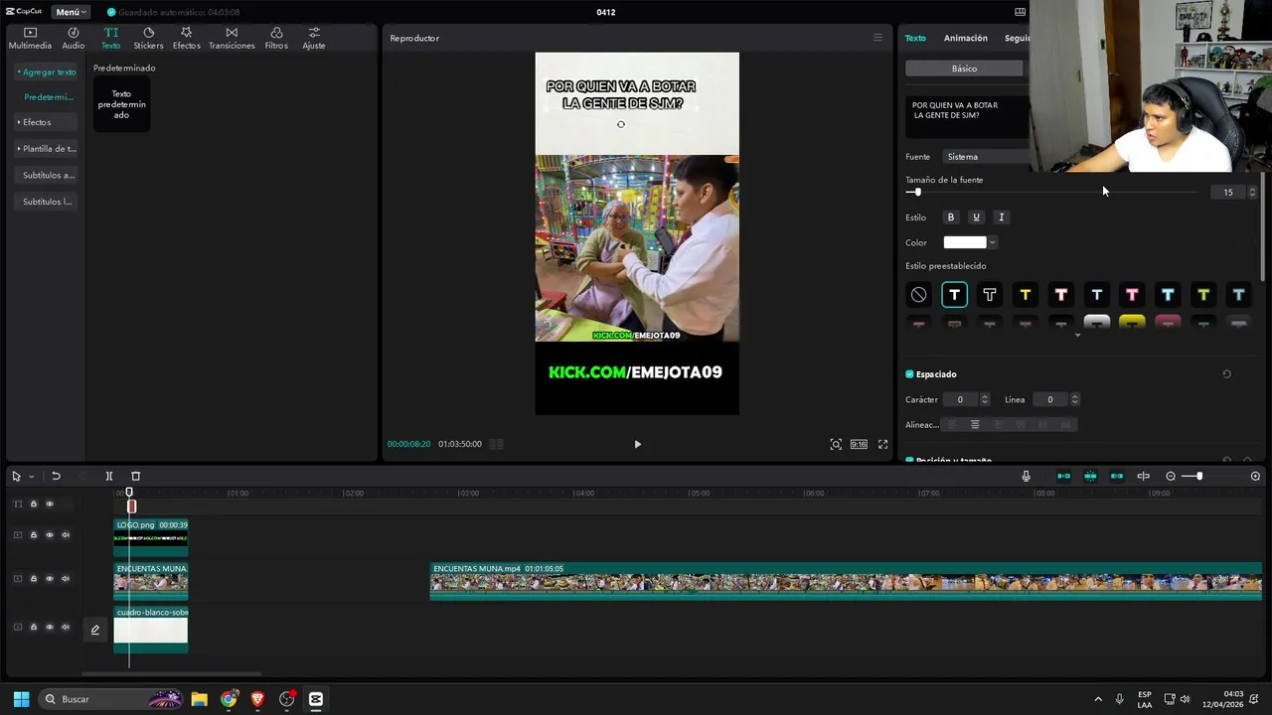Open the Windows Start menu
The height and width of the screenshot is (715, 1272).
(21, 699)
